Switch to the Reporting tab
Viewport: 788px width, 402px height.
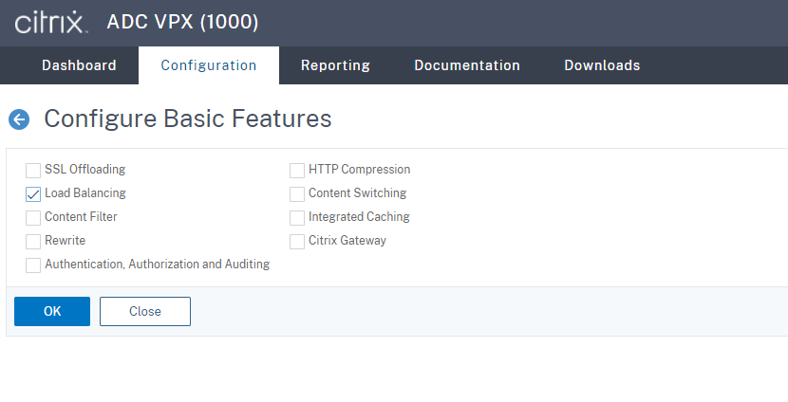click(x=335, y=65)
